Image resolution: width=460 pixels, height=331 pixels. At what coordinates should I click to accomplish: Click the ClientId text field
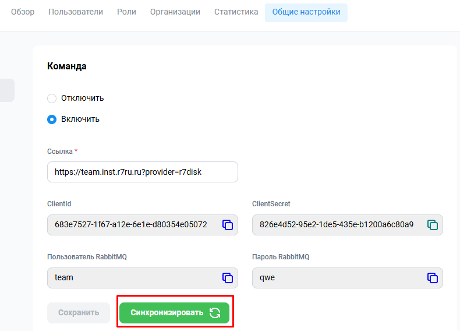pyautogui.click(x=131, y=225)
